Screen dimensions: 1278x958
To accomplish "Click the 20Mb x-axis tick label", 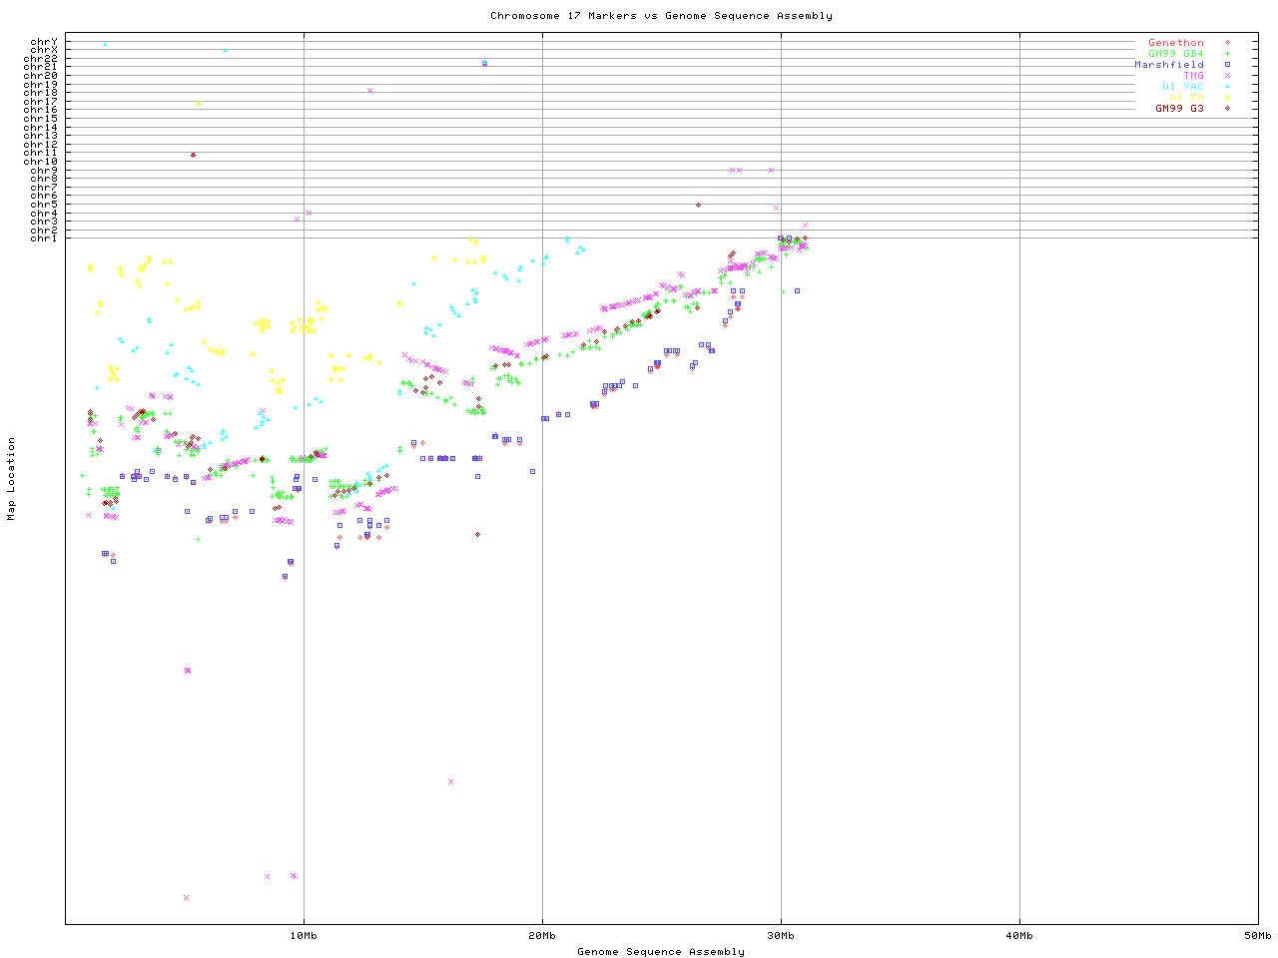I will click(x=542, y=936).
